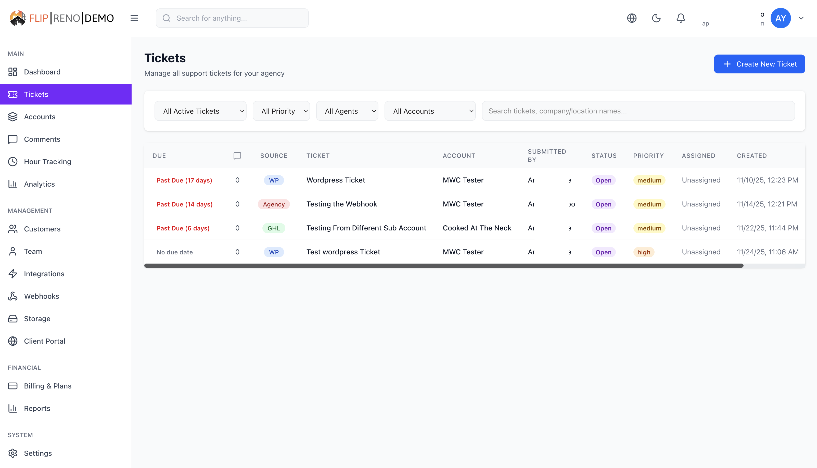Open the Hour Tracking page
The height and width of the screenshot is (468, 817).
click(x=47, y=162)
